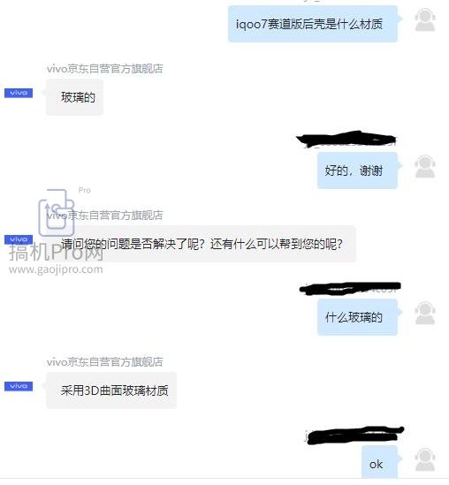
Task: Select the 玻璃的 reply bubble
Action: [x=74, y=97]
